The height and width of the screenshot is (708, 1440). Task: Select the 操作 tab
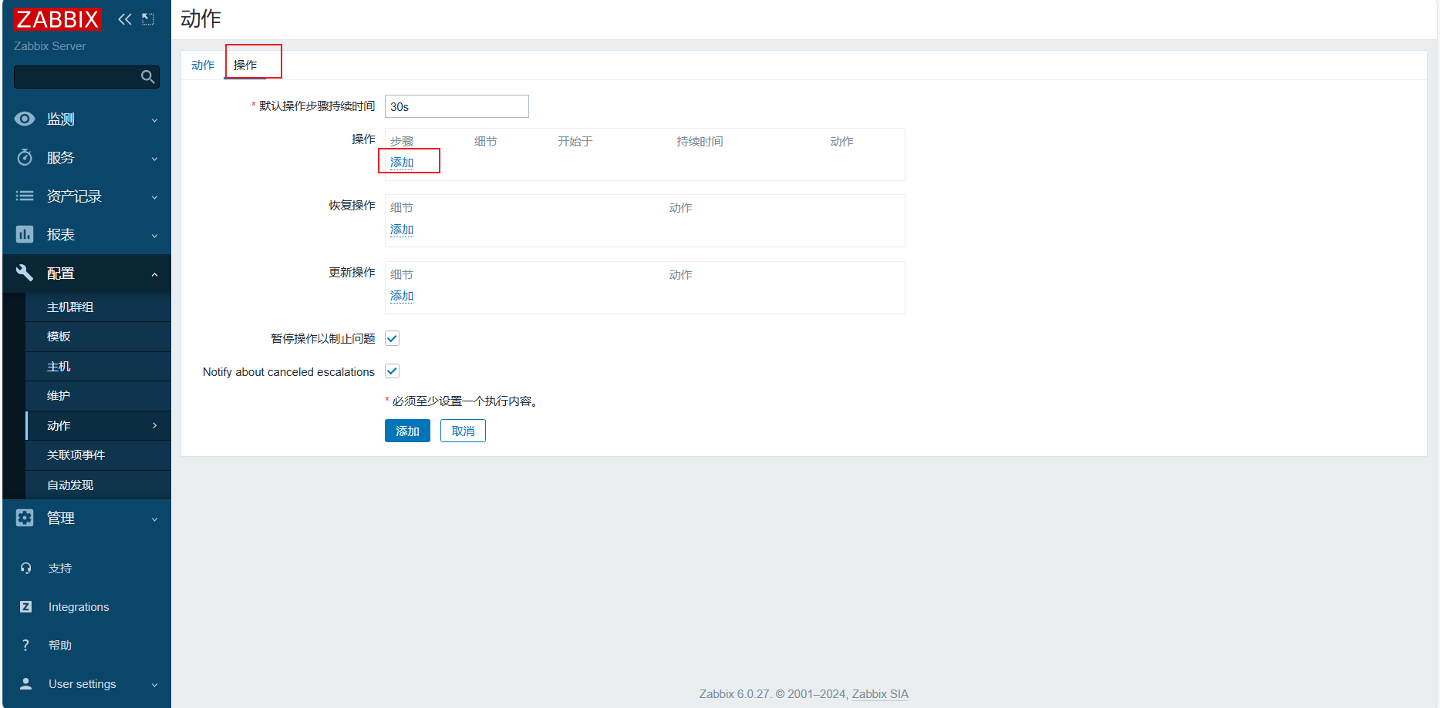click(x=245, y=65)
